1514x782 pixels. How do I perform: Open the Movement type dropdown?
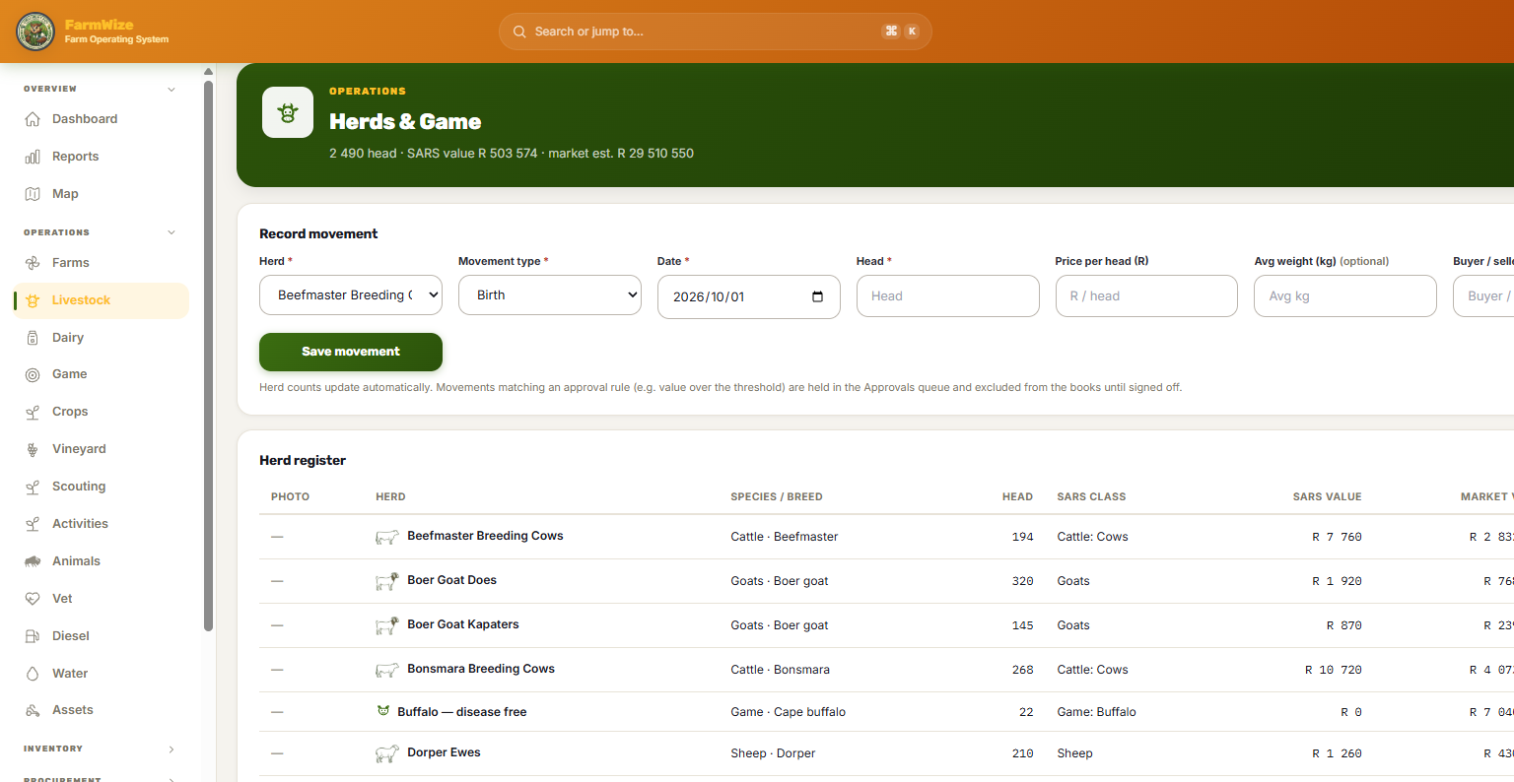(550, 294)
